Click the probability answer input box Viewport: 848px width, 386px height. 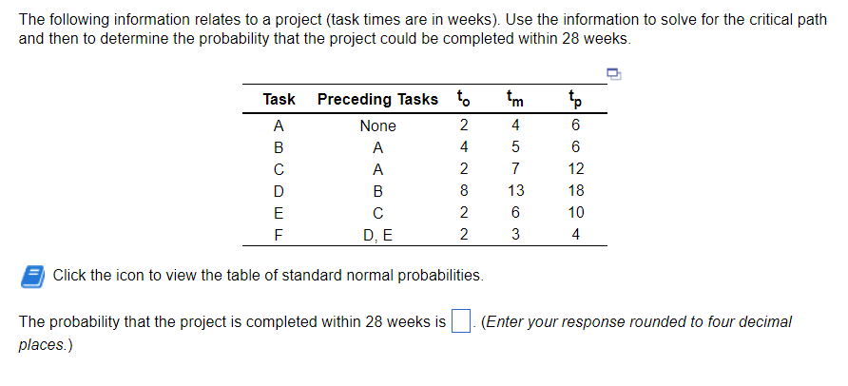click(x=460, y=322)
